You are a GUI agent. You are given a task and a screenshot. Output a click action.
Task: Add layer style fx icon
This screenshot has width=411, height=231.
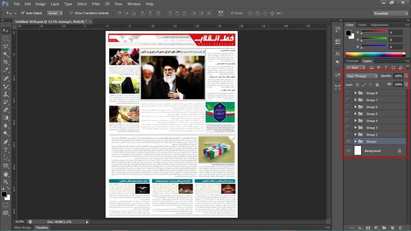[360, 228]
